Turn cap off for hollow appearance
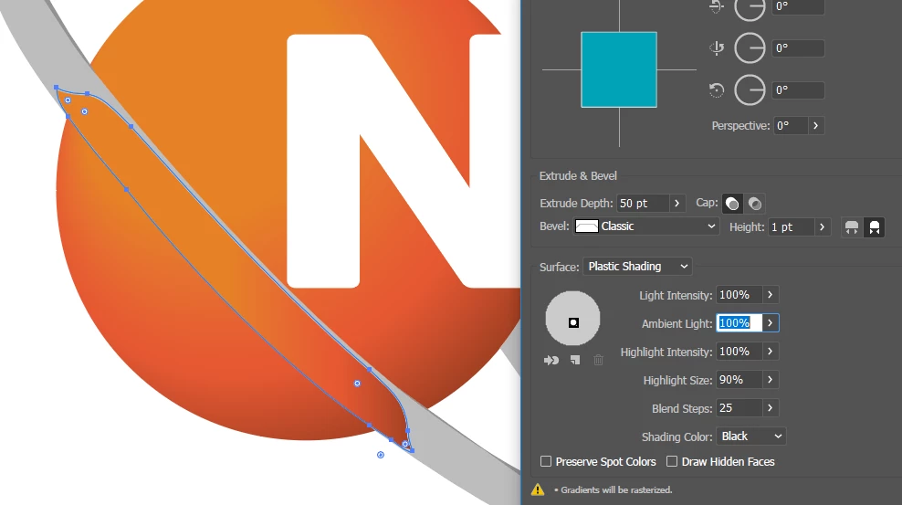Image resolution: width=902 pixels, height=505 pixels. point(755,204)
